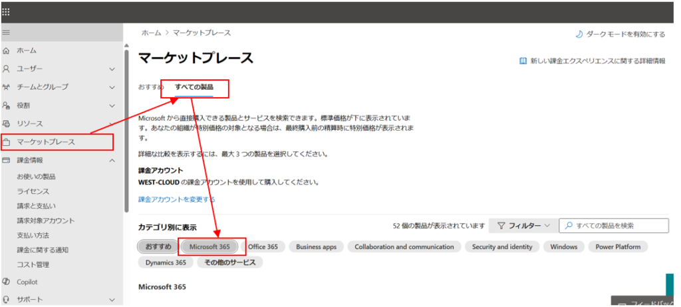The image size is (681, 307).
Task: Click the すべての製品を検索 search field
Action: [x=614, y=226]
